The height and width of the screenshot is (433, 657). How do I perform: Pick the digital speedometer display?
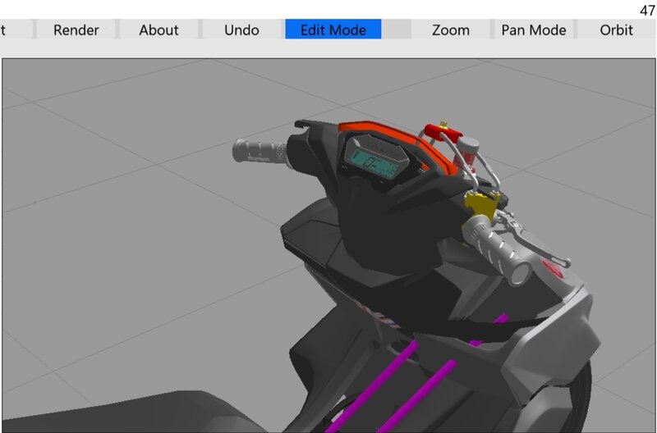[374, 162]
